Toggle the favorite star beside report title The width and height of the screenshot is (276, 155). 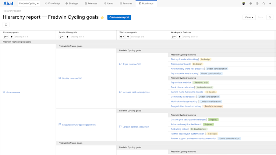click(102, 17)
